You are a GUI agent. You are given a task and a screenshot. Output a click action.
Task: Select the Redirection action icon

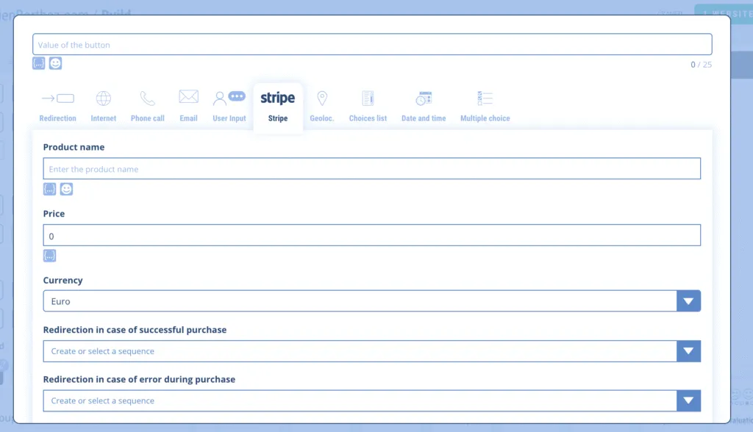coord(57,106)
